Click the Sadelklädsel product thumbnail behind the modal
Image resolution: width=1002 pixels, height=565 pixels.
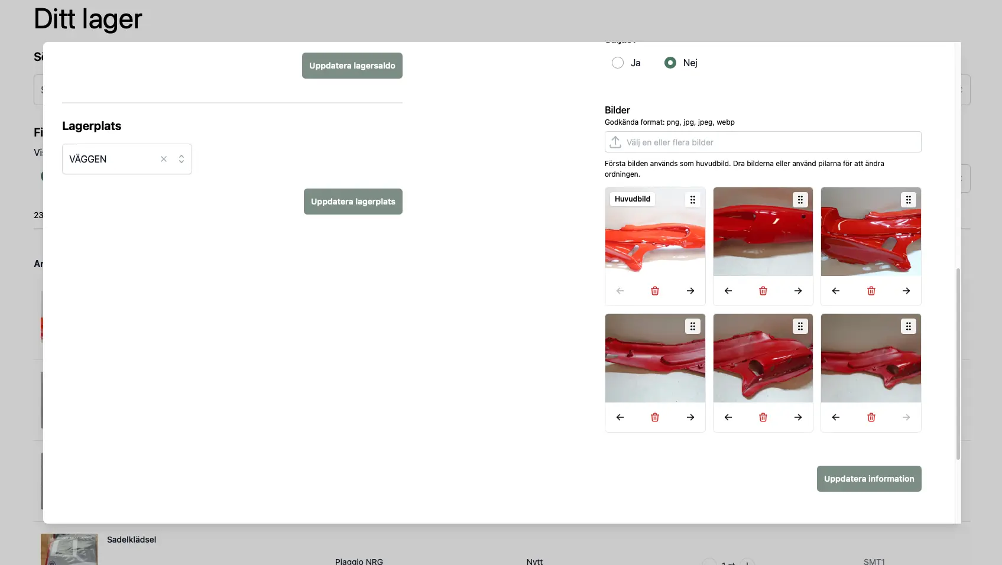pos(69,550)
